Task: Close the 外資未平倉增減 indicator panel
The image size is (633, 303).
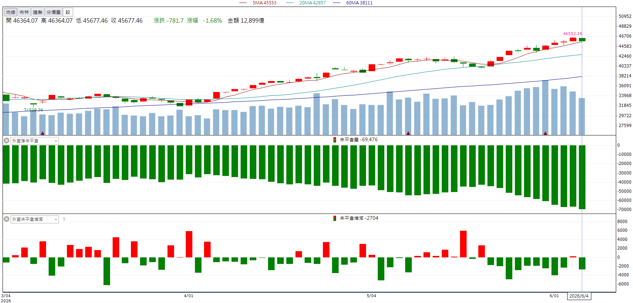Action: (7, 219)
